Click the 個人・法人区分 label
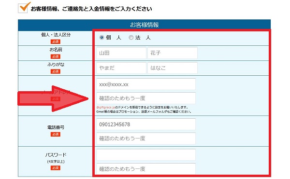290x179 pixels. (56, 35)
